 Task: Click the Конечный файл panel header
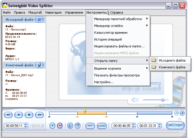(20, 65)
